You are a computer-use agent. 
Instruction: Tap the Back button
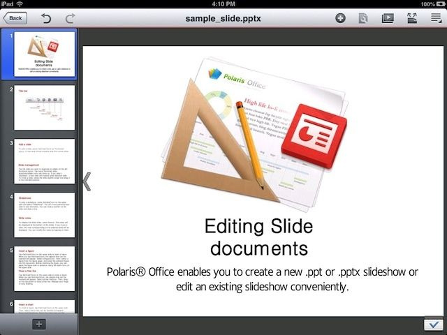pos(15,18)
